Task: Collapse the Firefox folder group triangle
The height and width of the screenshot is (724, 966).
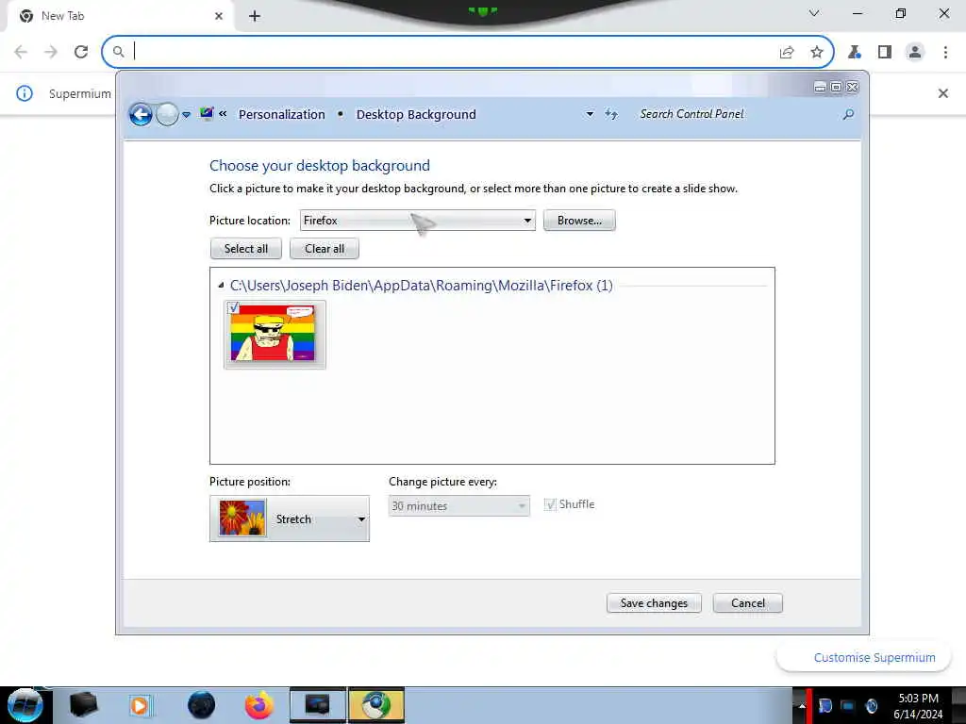Action: tap(221, 285)
